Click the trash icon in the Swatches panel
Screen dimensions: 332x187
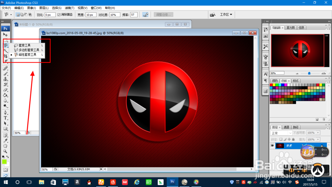pos(324,119)
